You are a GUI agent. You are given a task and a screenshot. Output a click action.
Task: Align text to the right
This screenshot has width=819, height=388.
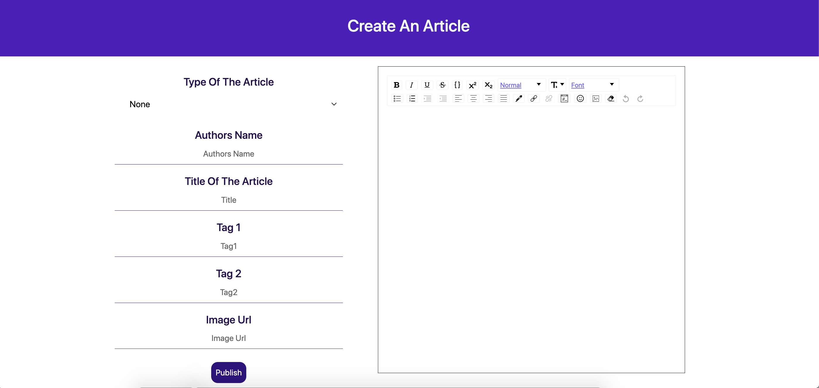pos(488,98)
